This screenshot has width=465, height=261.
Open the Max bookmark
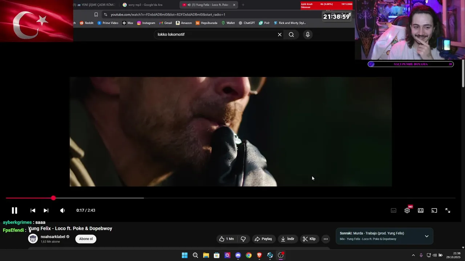[x=128, y=23]
